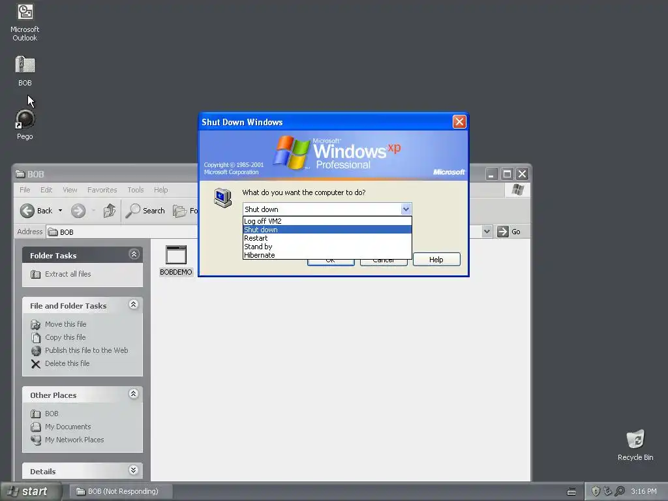Expand the Details panel

[x=133, y=470]
